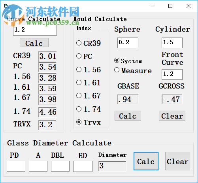Click the CR39 result 3.01
The image size is (198, 183).
pos(47,57)
